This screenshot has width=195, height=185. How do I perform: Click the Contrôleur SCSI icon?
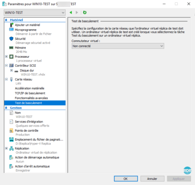point(12,66)
